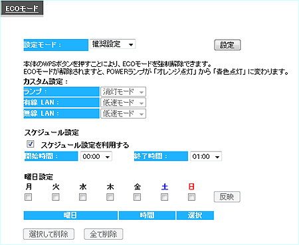Open the 設定モード dropdown showing 推奨設定
This screenshot has height=245, width=299.
[x=112, y=44]
